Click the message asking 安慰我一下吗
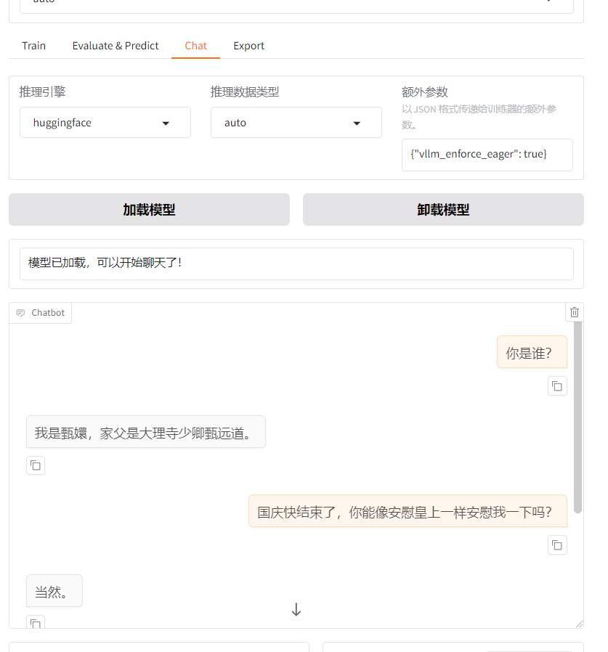608x652 pixels. [408, 511]
